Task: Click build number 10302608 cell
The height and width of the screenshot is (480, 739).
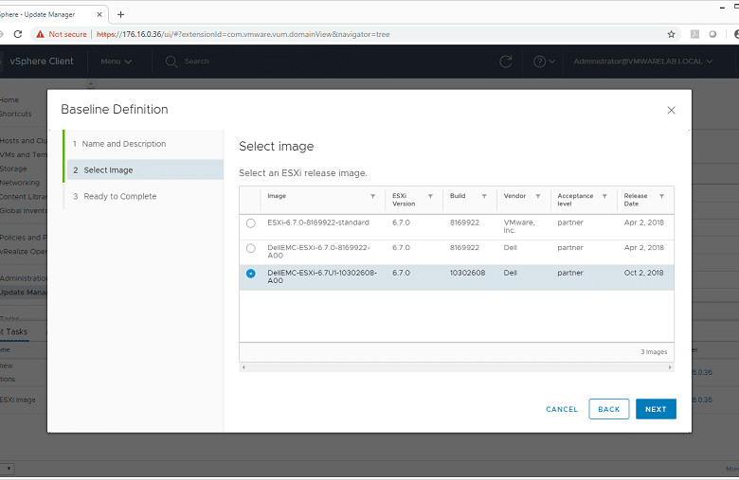Action: (467, 273)
